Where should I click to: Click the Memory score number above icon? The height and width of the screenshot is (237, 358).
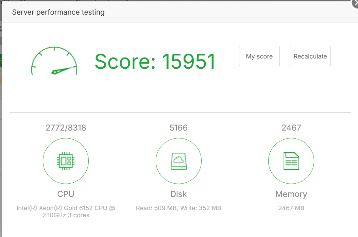[291, 128]
